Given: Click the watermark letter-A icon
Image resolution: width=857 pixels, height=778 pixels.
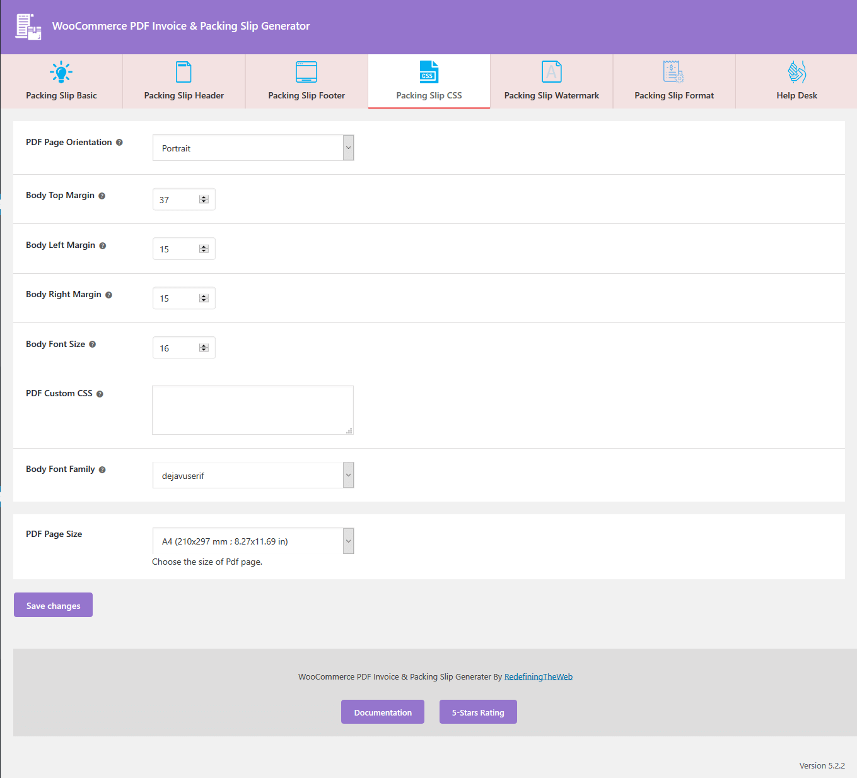Looking at the screenshot, I should pos(552,72).
